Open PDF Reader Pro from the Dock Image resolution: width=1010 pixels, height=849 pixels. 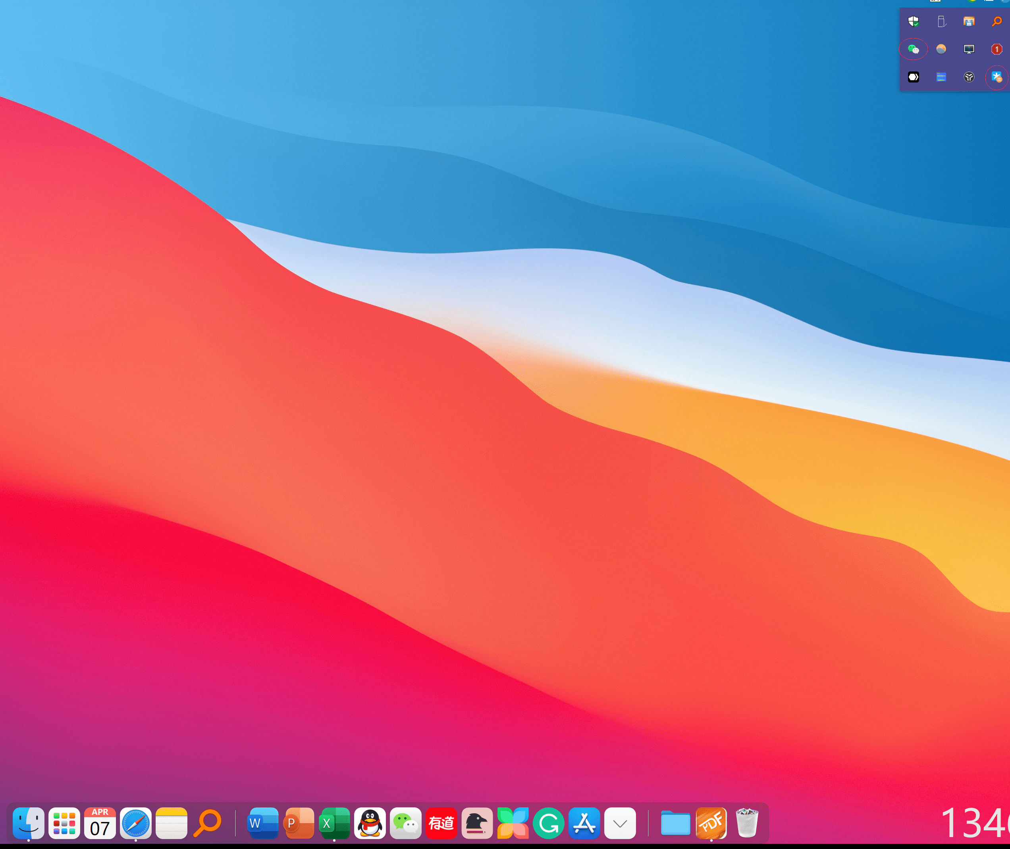click(x=711, y=823)
